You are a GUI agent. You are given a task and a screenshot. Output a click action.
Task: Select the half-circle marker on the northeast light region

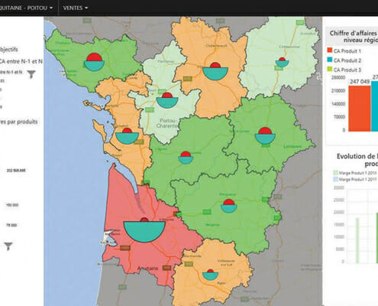point(282,62)
